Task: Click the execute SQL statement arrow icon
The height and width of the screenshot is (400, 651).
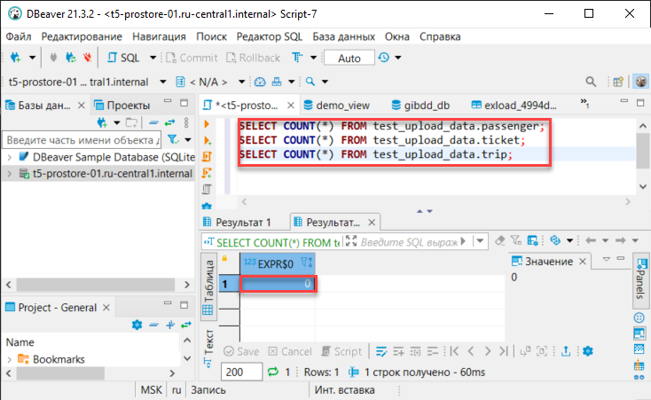Action: (208, 124)
